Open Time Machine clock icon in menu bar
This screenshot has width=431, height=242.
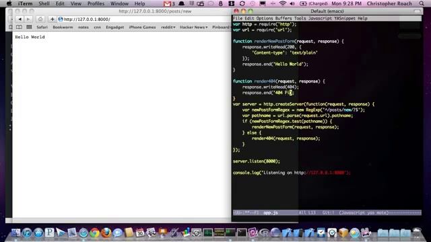pyautogui.click(x=253, y=3)
